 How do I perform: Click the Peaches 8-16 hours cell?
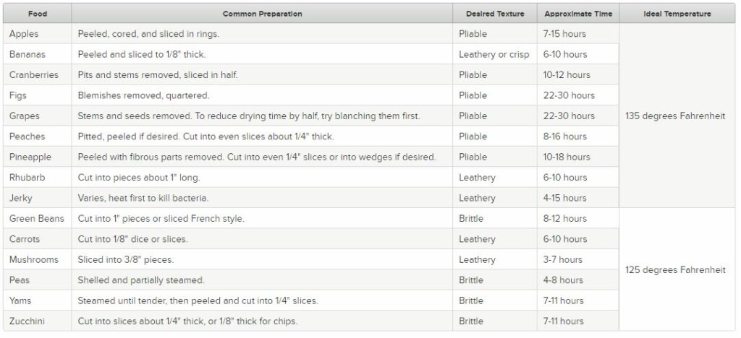564,136
